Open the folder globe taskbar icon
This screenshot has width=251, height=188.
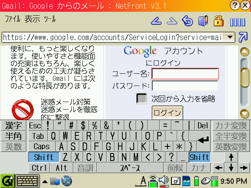tap(55, 181)
